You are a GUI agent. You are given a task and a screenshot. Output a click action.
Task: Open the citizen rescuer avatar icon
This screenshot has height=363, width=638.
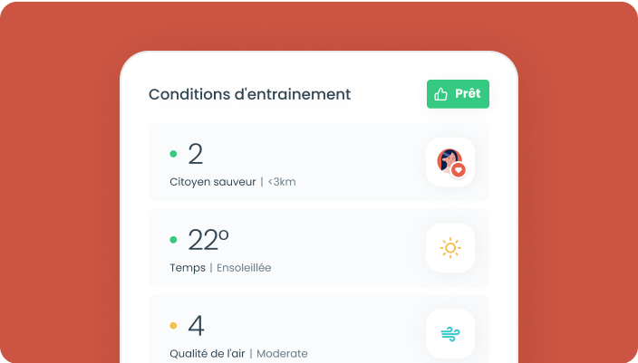449,162
